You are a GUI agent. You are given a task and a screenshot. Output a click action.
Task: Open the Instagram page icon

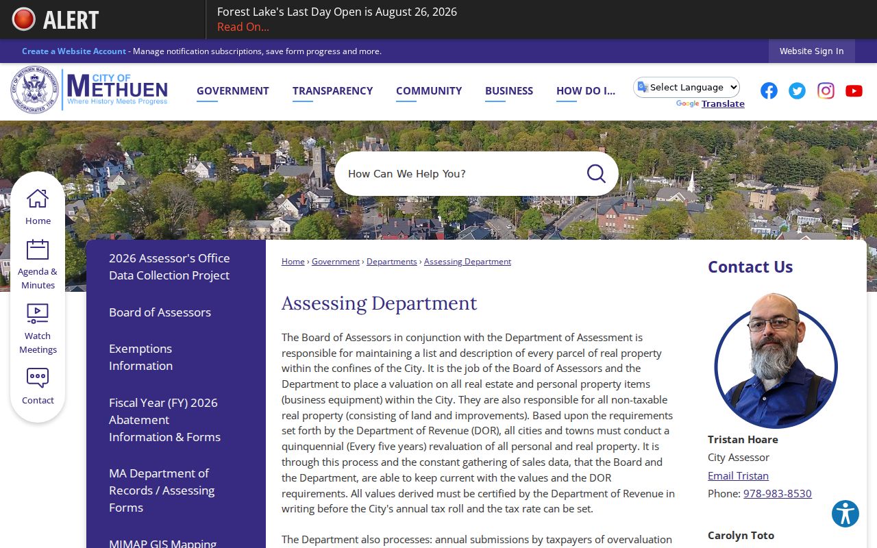826,90
